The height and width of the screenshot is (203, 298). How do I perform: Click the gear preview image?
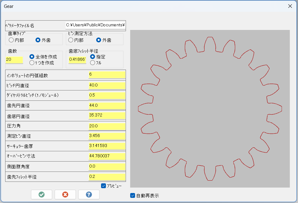click(x=210, y=109)
